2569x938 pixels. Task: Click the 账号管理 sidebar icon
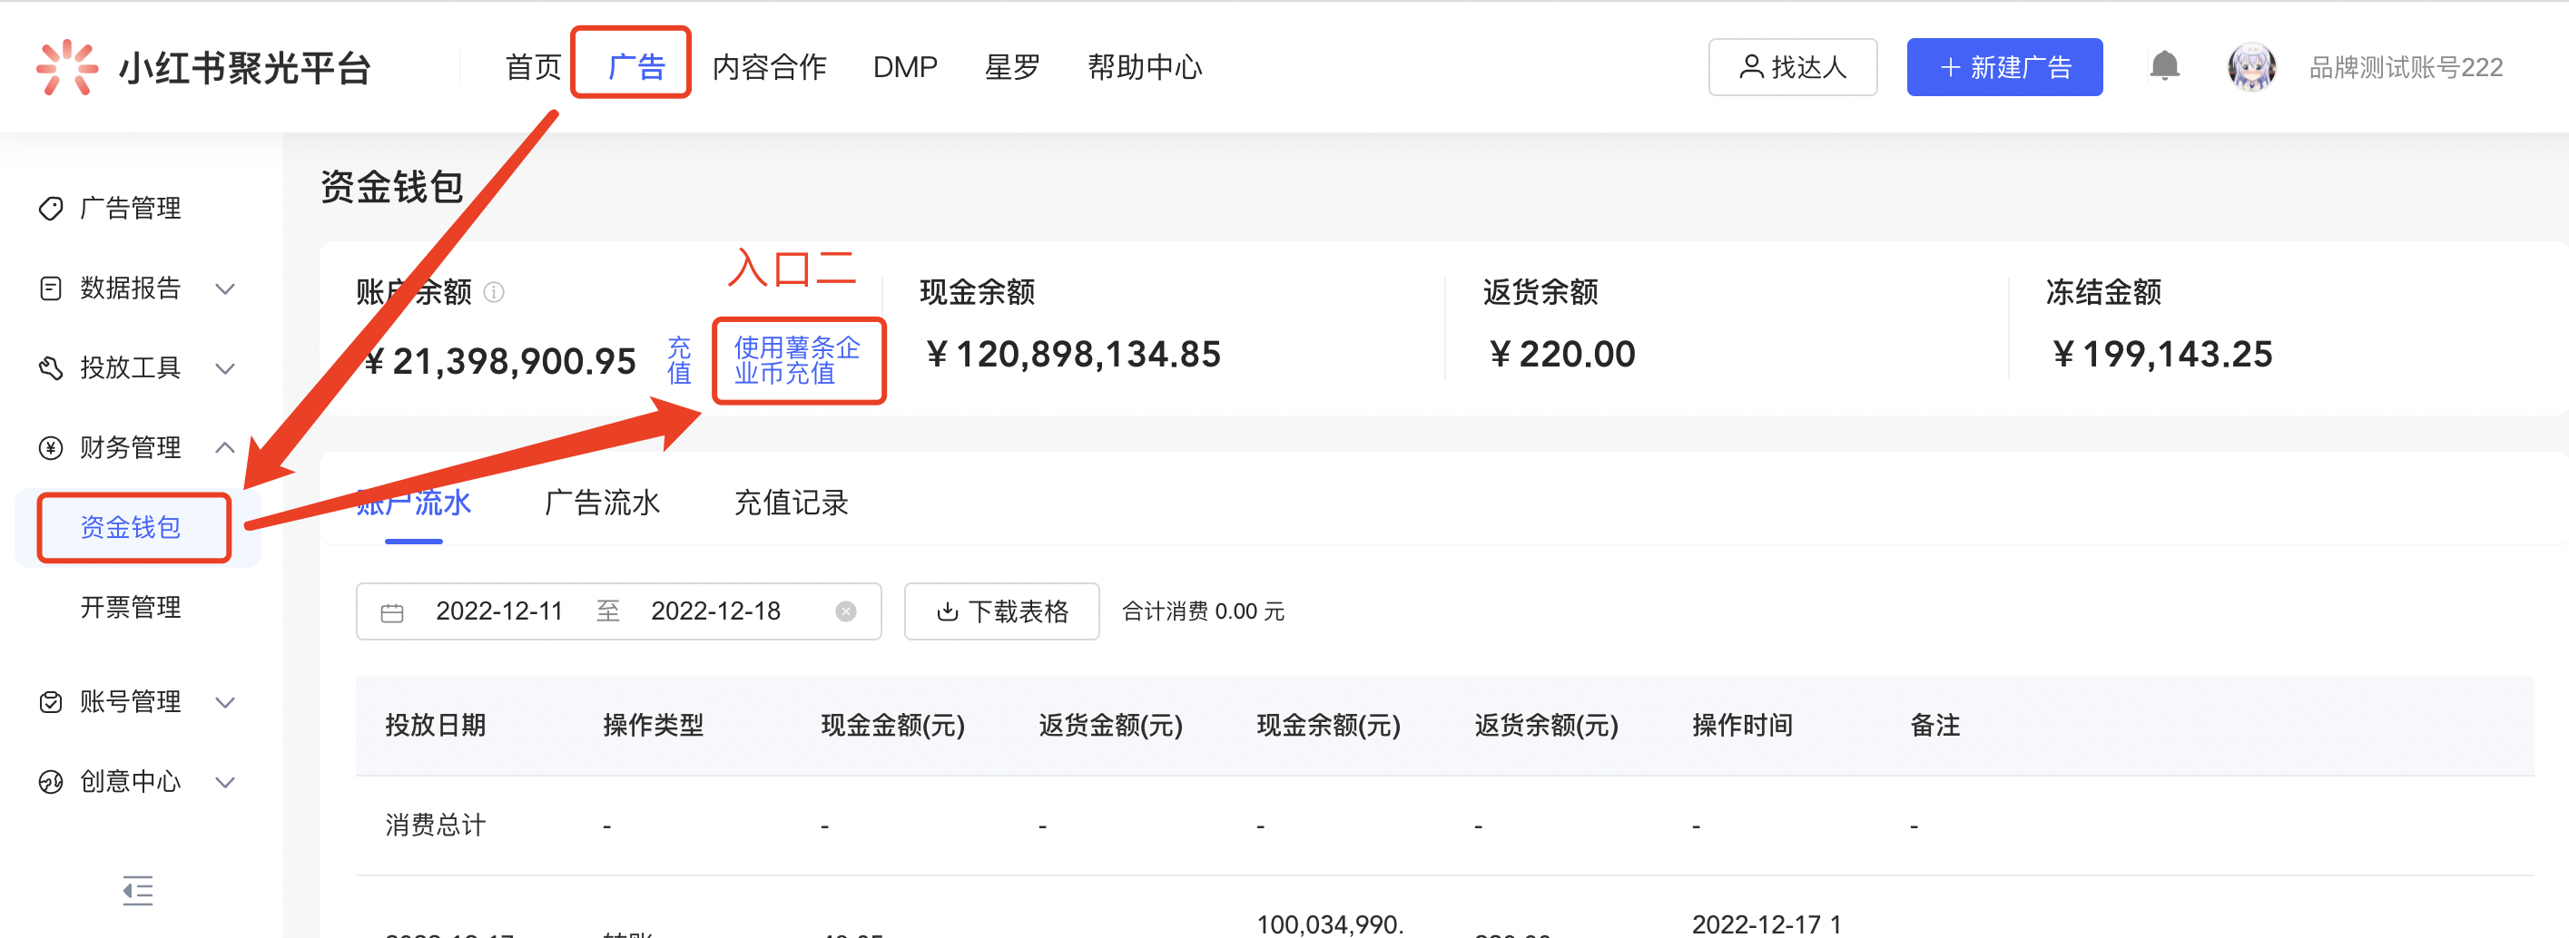(x=51, y=702)
